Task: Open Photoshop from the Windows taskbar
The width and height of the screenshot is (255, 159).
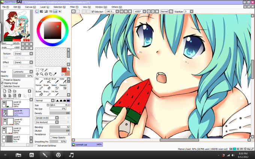Action: click(31, 155)
